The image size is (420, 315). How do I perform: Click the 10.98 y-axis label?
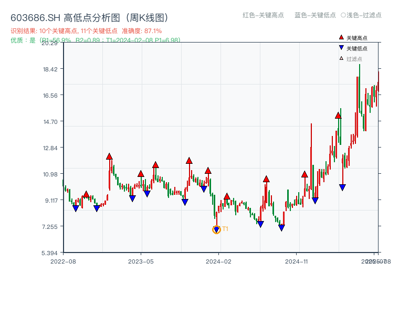pyautogui.click(x=50, y=174)
